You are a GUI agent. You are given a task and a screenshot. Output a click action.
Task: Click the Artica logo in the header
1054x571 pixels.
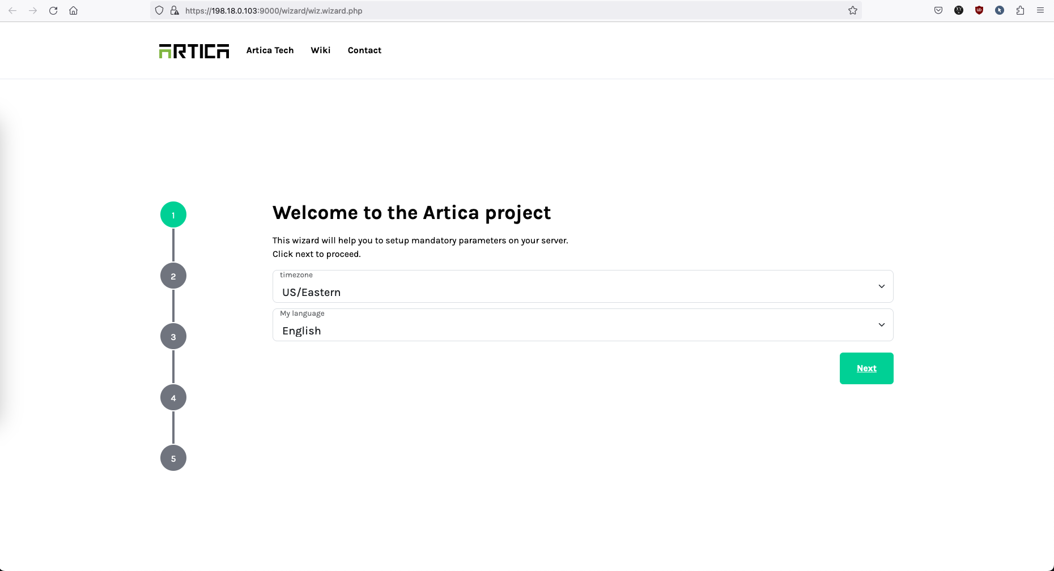point(194,51)
